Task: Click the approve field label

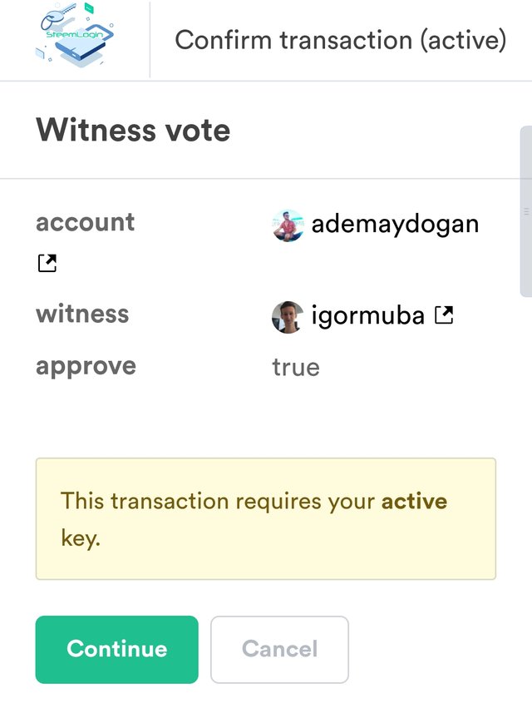Action: (x=86, y=367)
